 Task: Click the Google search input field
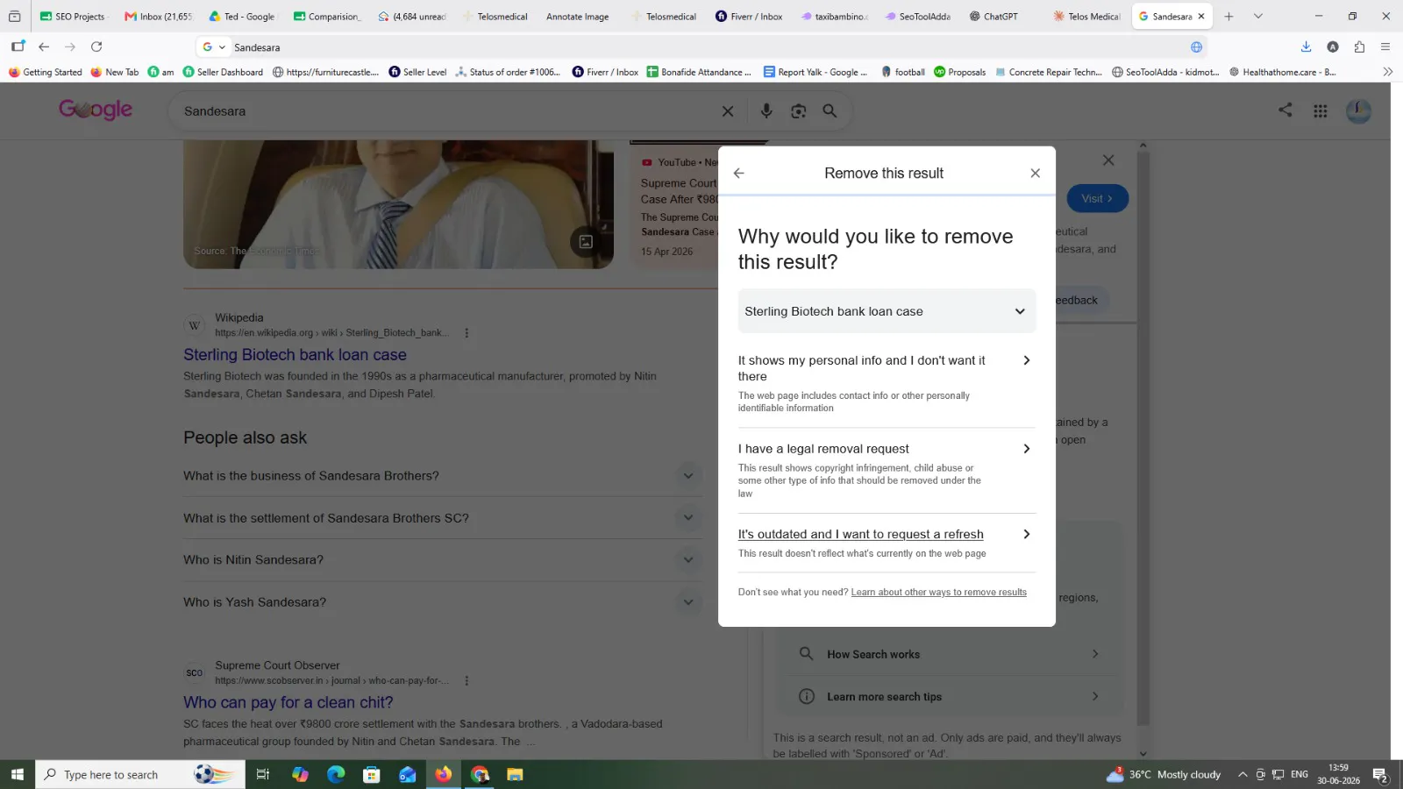pos(447,111)
